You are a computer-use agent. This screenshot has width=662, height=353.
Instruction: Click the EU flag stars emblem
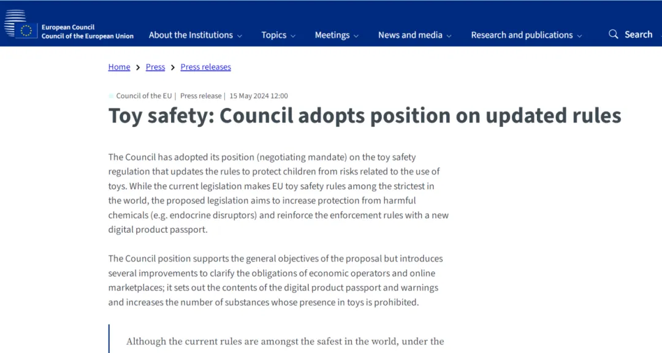26,31
